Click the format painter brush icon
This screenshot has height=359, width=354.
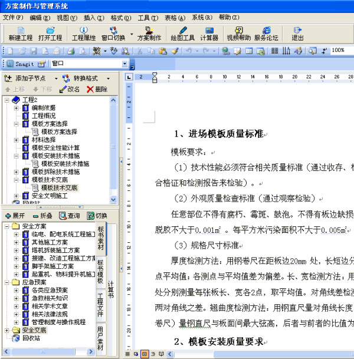(x=175, y=51)
